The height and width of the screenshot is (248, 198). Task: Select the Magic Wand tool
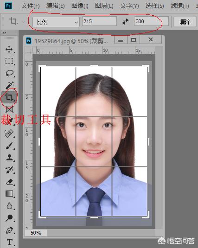[10, 85]
